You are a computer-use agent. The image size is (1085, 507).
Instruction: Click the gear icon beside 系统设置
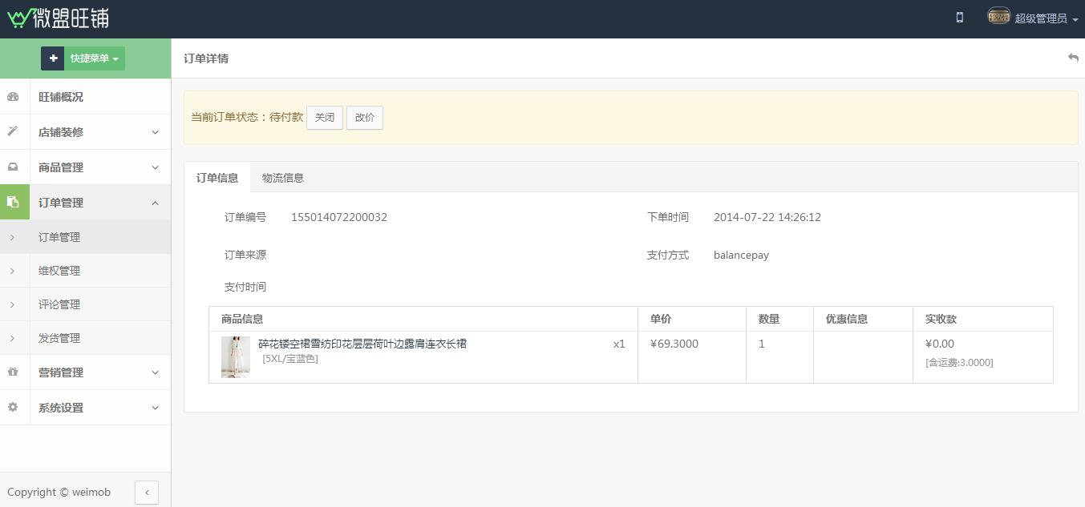click(13, 407)
